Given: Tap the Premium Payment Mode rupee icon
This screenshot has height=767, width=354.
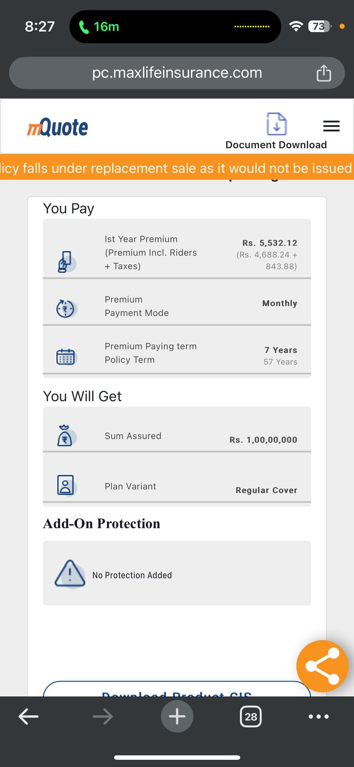Looking at the screenshot, I should pos(66,308).
